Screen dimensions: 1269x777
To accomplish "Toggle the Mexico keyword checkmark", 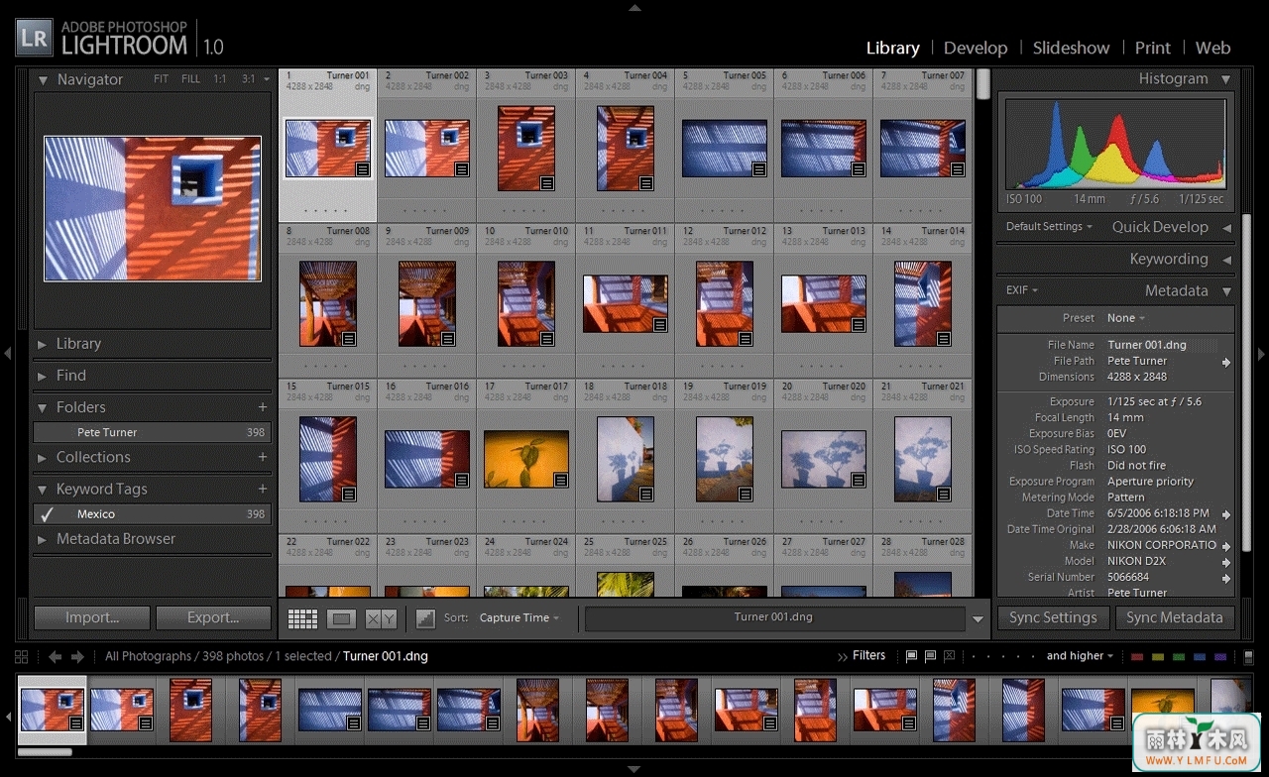I will [47, 514].
